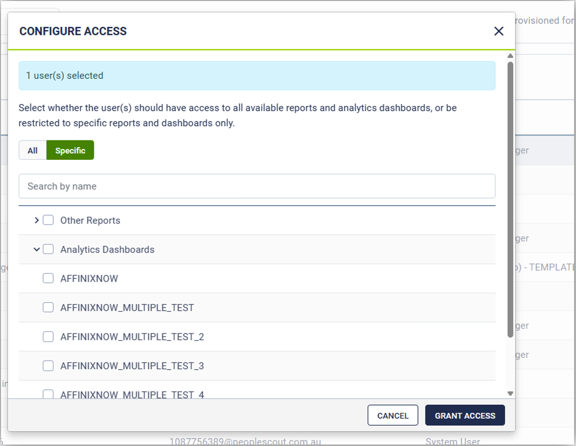
Task: Check the Other Reports checkbox
Action: [x=48, y=221]
